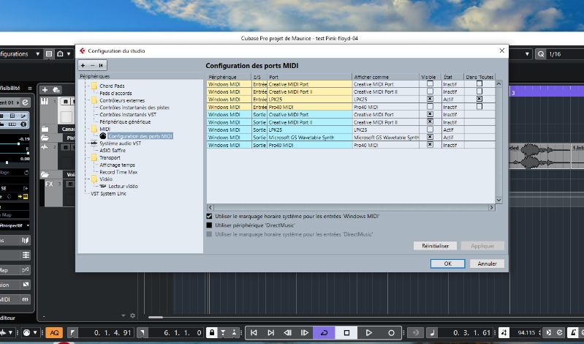This screenshot has height=344, width=584.
Task: Click Annuler to cancel the dialog
Action: (488, 263)
